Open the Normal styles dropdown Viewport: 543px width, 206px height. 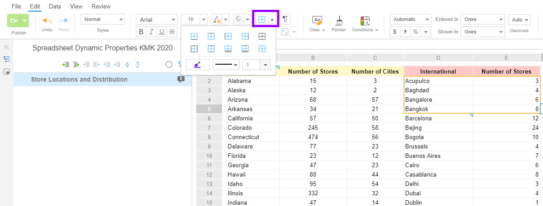[x=103, y=19]
